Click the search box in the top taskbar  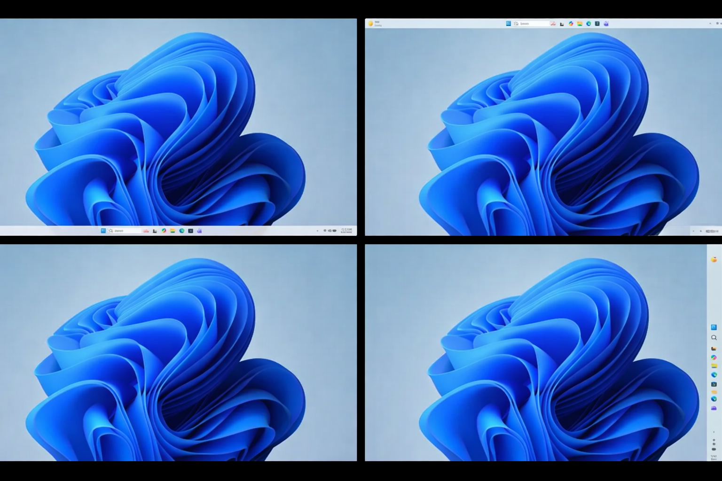coord(531,23)
